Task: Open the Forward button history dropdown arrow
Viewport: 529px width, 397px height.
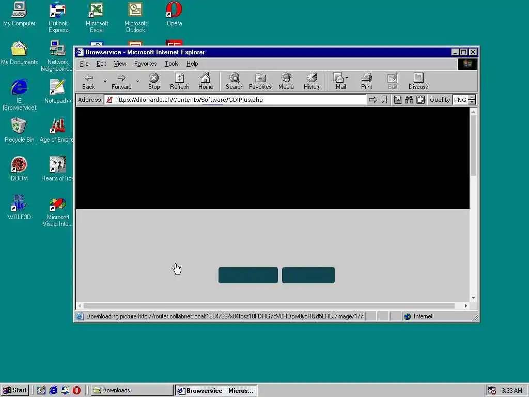Action: (137, 81)
